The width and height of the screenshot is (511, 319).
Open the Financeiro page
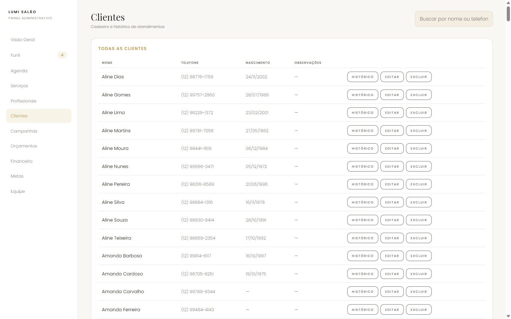pyautogui.click(x=39, y=161)
